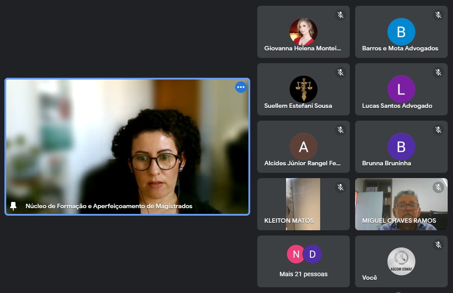Click Alcides Júnior's muted microphone icon
Screen dimensions: 453x293
pos(340,130)
